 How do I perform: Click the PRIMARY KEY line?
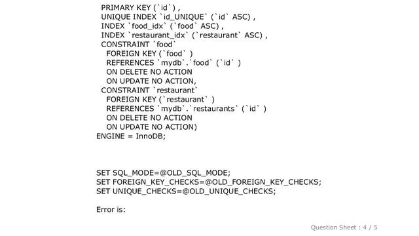pyautogui.click(x=141, y=8)
